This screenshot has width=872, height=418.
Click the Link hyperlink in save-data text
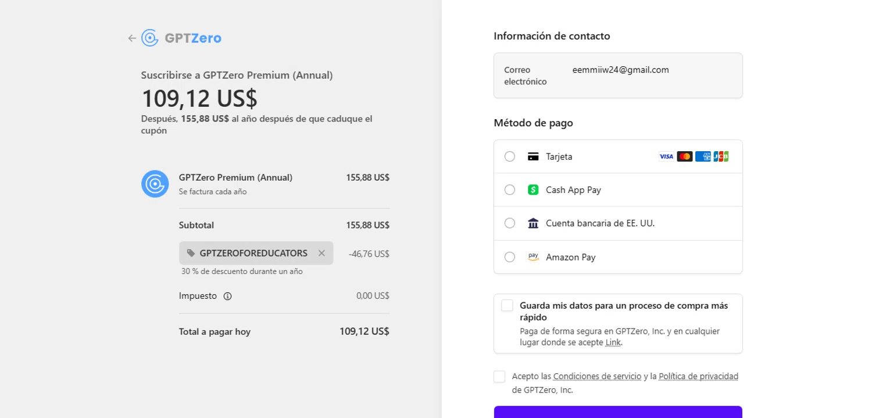[613, 342]
